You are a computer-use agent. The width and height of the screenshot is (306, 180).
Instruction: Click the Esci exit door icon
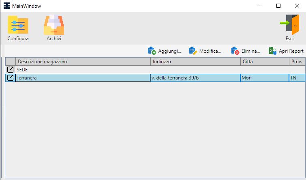click(289, 25)
